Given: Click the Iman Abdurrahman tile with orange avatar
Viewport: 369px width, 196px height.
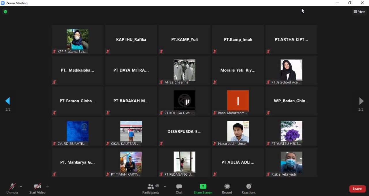Looking at the screenshot, I should pyautogui.click(x=238, y=101).
